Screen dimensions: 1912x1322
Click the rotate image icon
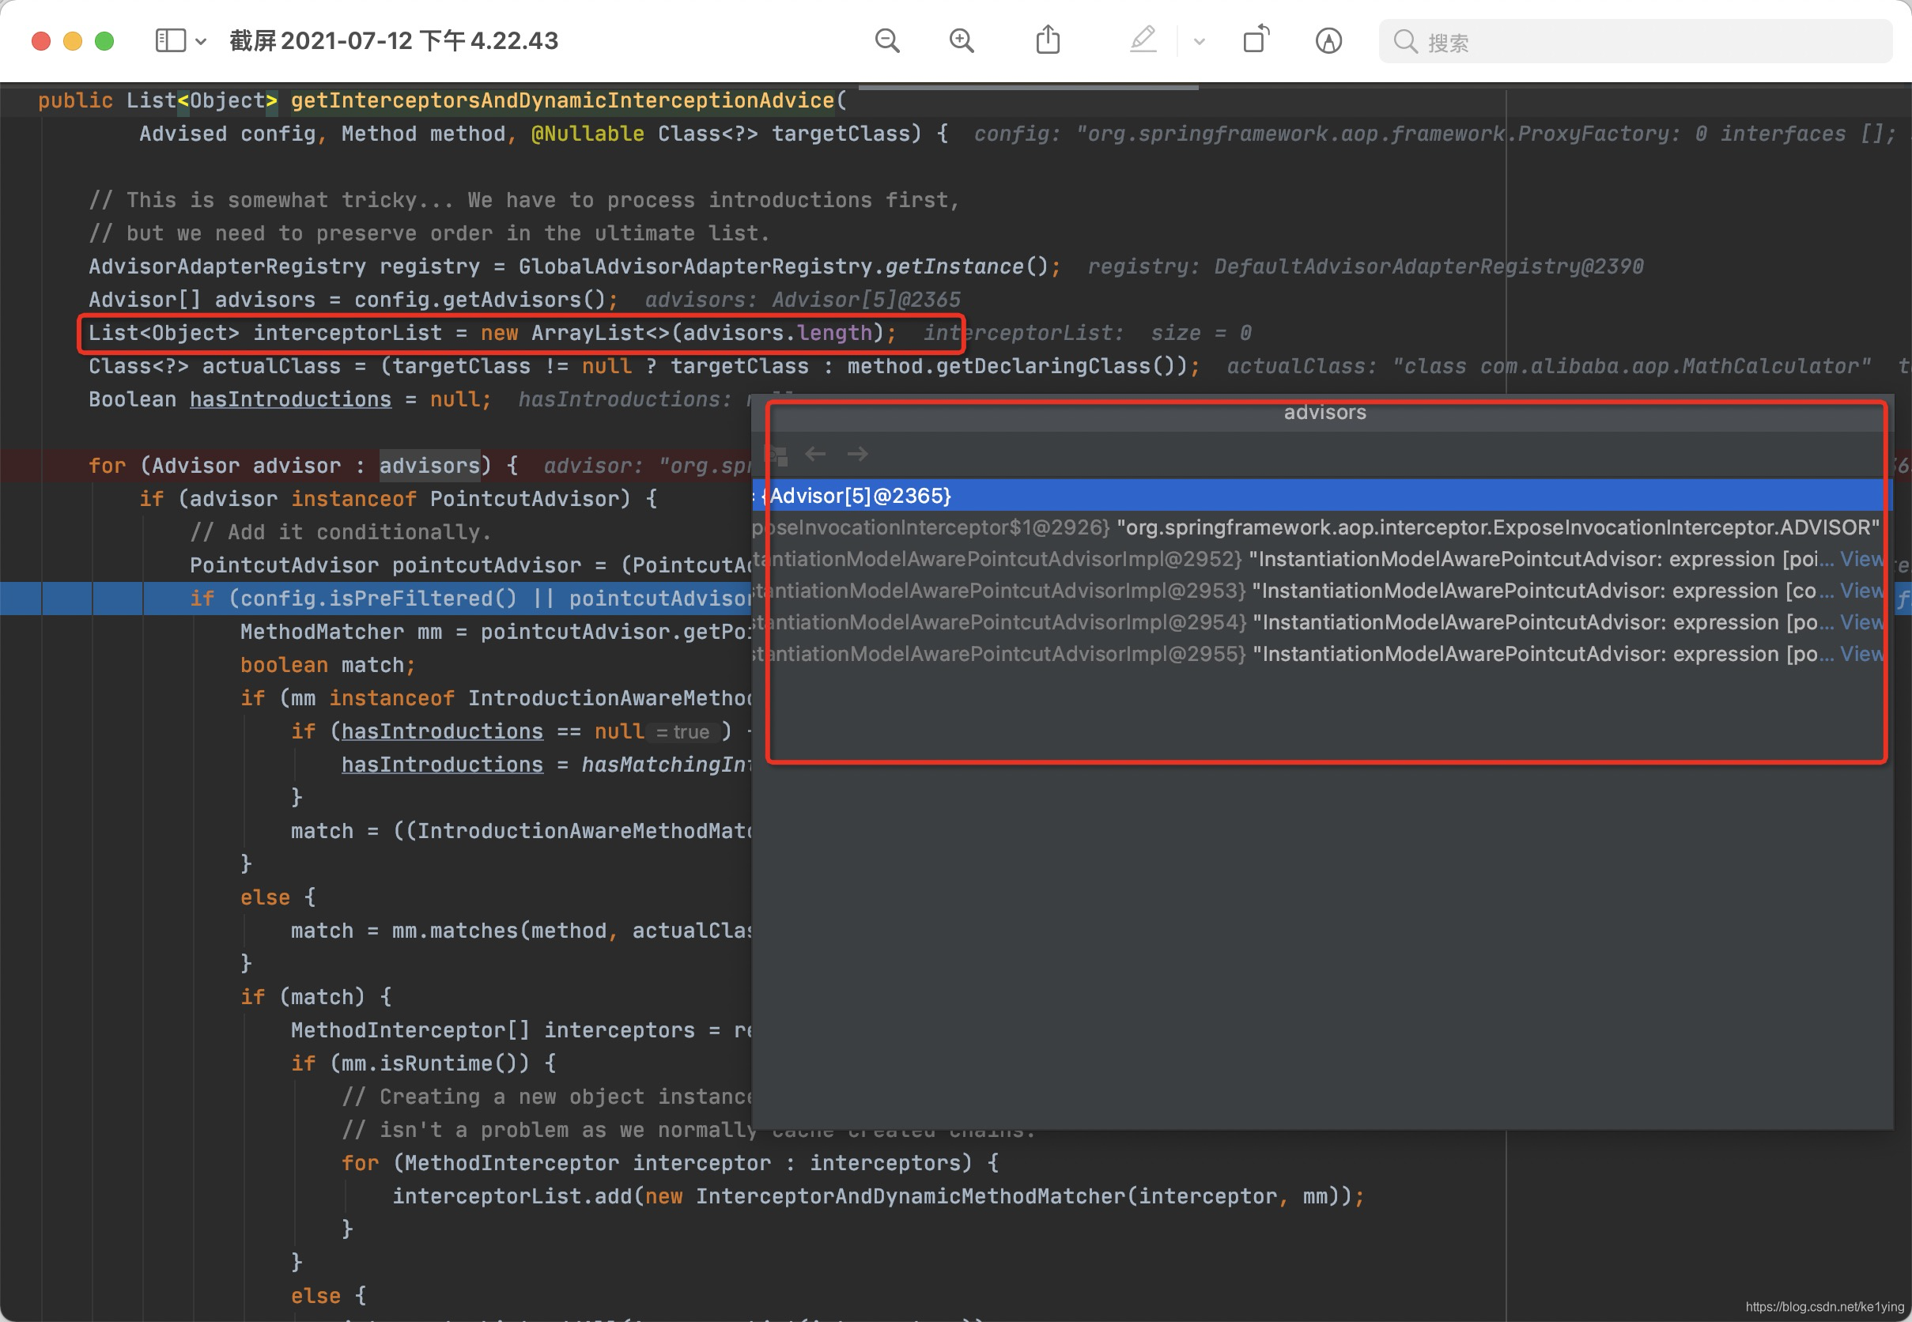point(1256,40)
